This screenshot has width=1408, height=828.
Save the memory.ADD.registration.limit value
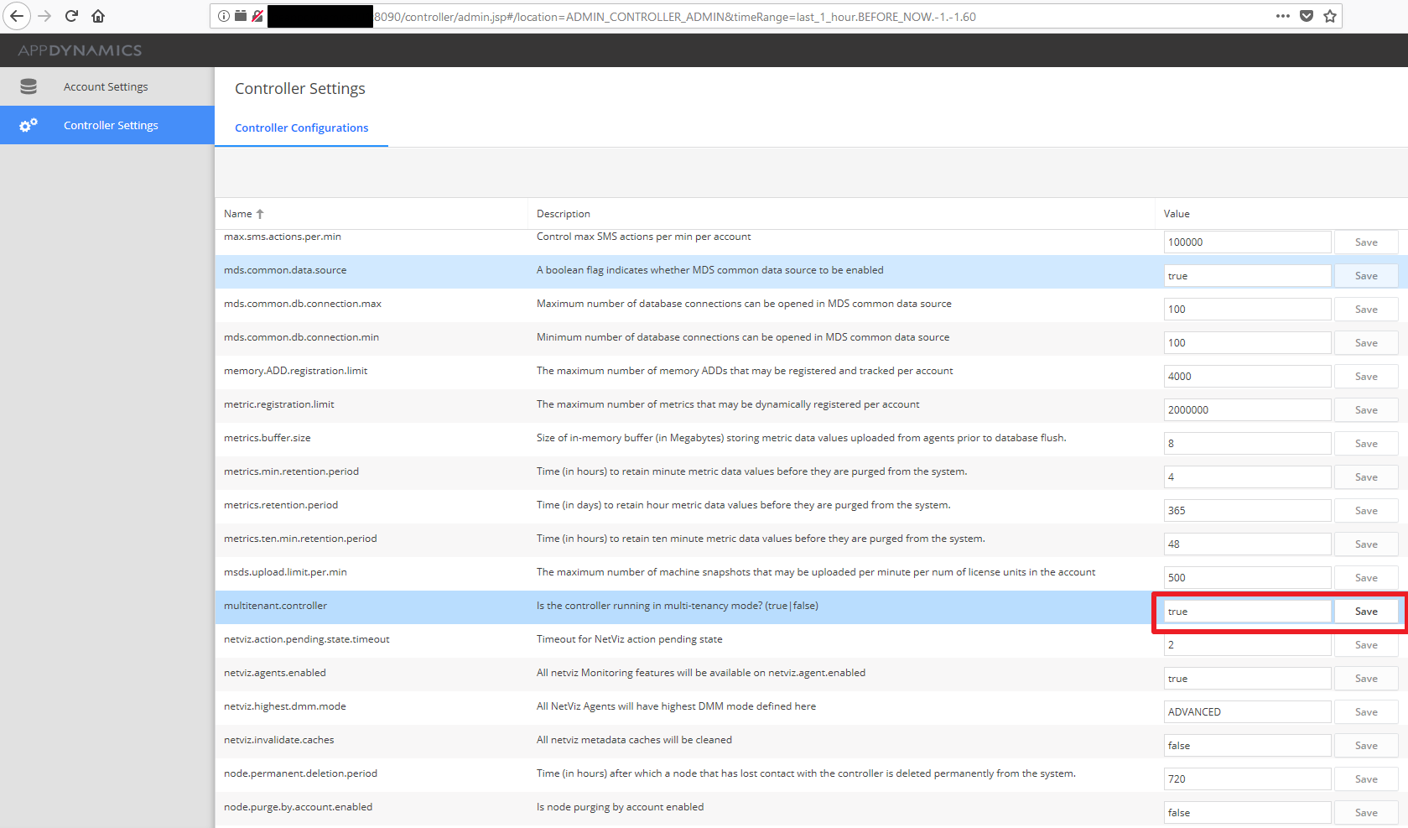click(1366, 377)
